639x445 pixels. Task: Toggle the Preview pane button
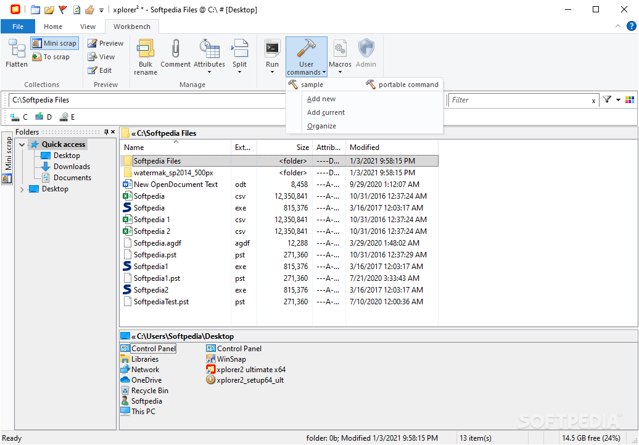click(105, 43)
